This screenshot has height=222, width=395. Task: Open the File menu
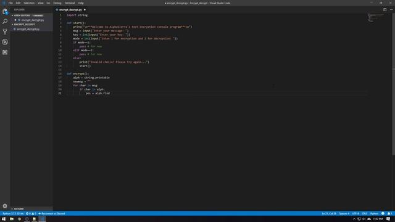tap(10, 3)
